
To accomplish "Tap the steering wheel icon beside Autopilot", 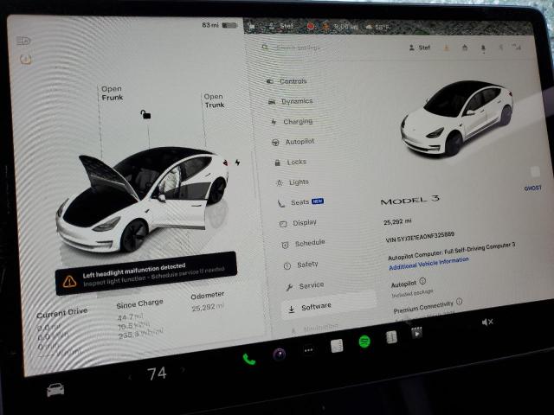I will click(275, 142).
